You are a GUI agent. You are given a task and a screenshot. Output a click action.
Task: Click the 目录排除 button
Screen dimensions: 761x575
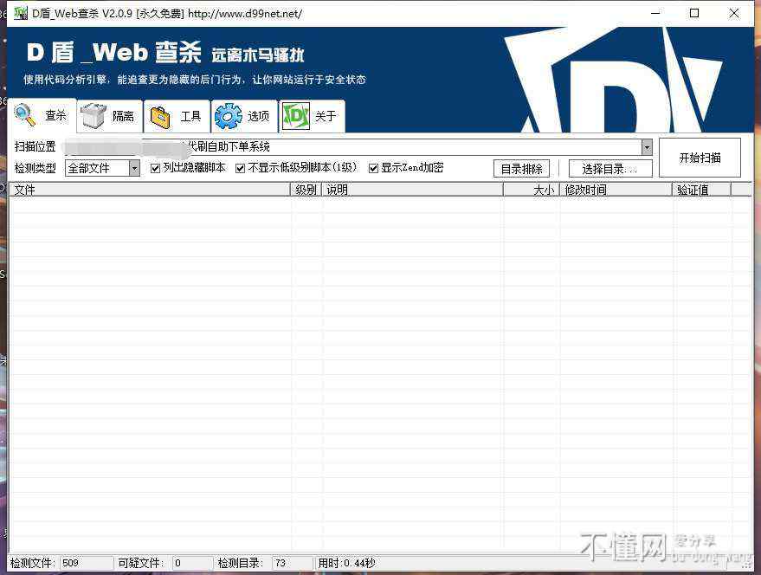(522, 169)
